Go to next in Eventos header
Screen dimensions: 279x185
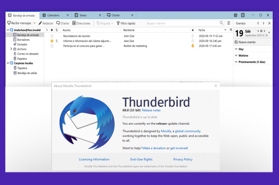point(263,23)
